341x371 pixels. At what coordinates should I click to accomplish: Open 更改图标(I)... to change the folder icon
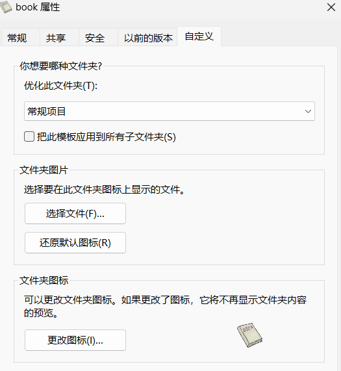pyautogui.click(x=75, y=340)
